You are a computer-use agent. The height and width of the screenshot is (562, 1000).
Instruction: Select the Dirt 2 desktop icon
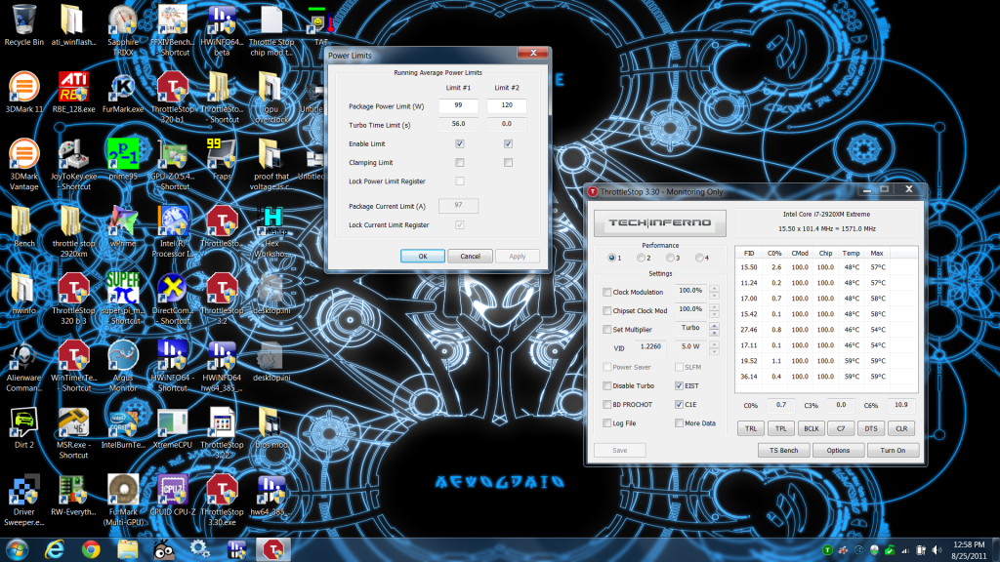coord(23,427)
